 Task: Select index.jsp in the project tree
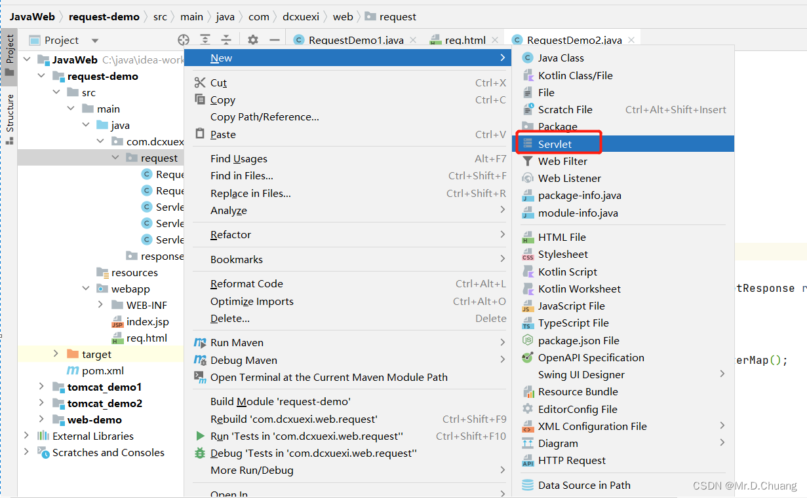pos(148,321)
